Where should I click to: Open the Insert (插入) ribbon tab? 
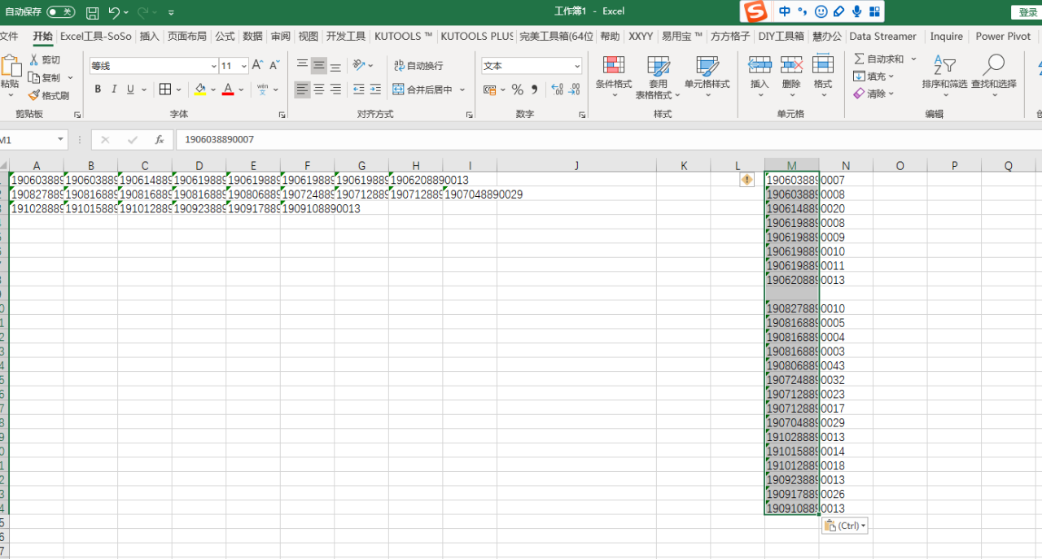coord(149,37)
